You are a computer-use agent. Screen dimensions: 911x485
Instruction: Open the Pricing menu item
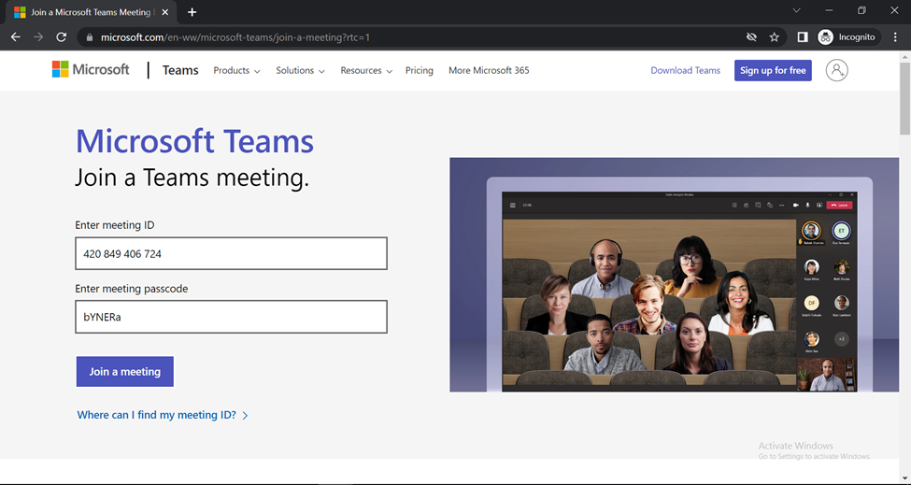point(419,70)
